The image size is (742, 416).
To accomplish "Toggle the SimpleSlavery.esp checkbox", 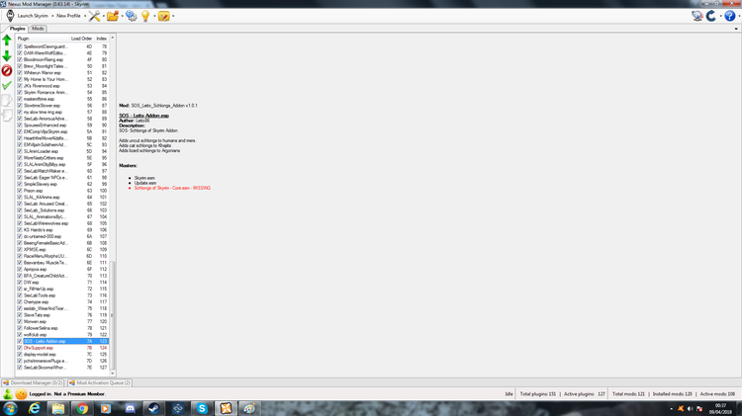I will tap(20, 184).
